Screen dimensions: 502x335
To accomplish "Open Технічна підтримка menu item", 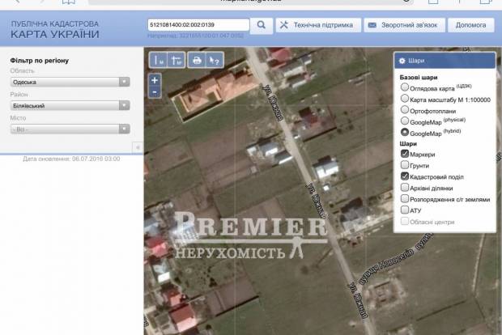I will pyautogui.click(x=317, y=25).
